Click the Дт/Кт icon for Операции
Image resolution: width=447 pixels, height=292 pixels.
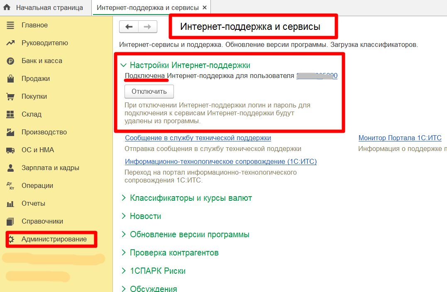[10, 186]
